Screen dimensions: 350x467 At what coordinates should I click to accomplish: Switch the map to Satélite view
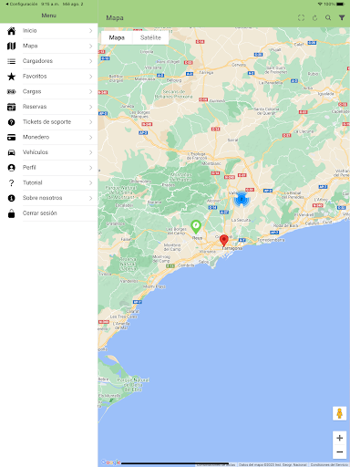click(150, 37)
